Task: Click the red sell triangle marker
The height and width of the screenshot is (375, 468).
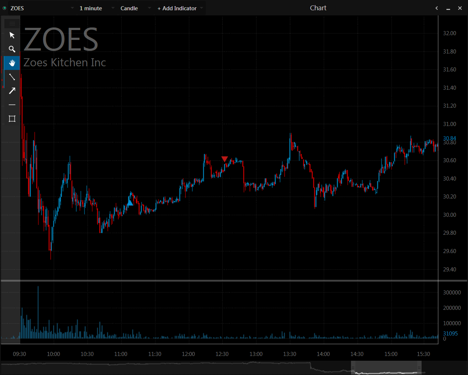Action: pos(224,159)
